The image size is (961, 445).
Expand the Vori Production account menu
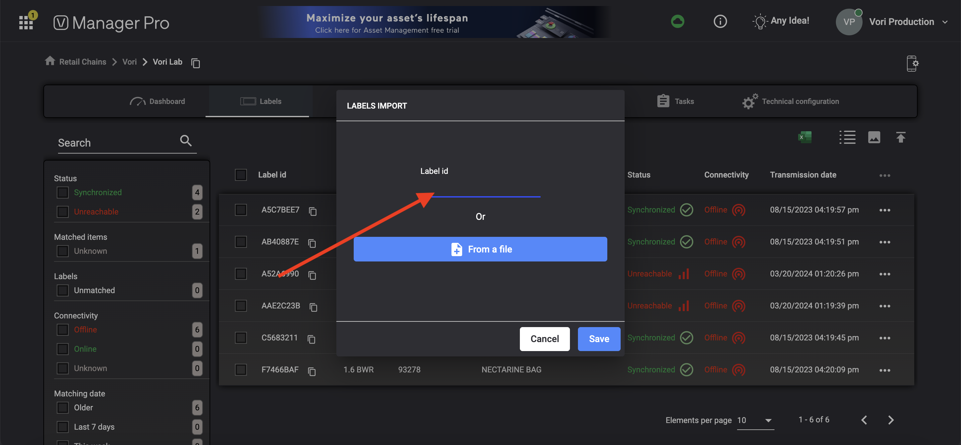coord(945,22)
